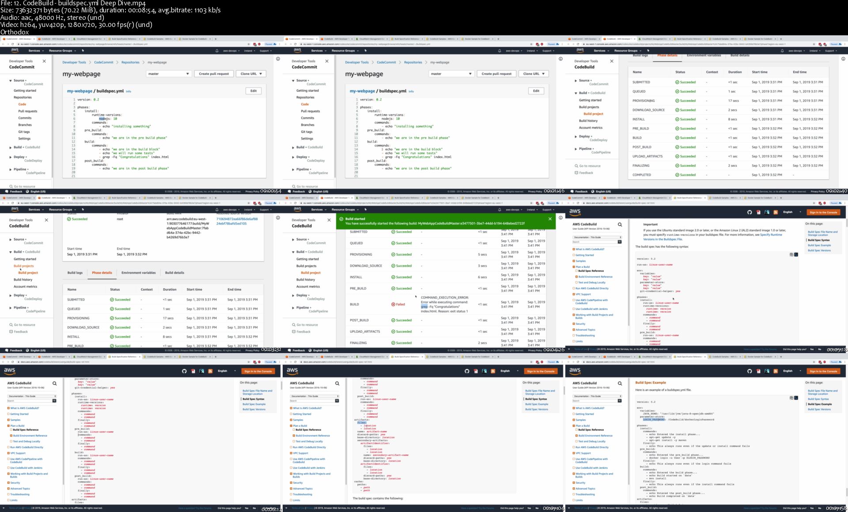
Task: Expand the Pipeline section in the 00:00:54 sidebar
Action: [11, 169]
